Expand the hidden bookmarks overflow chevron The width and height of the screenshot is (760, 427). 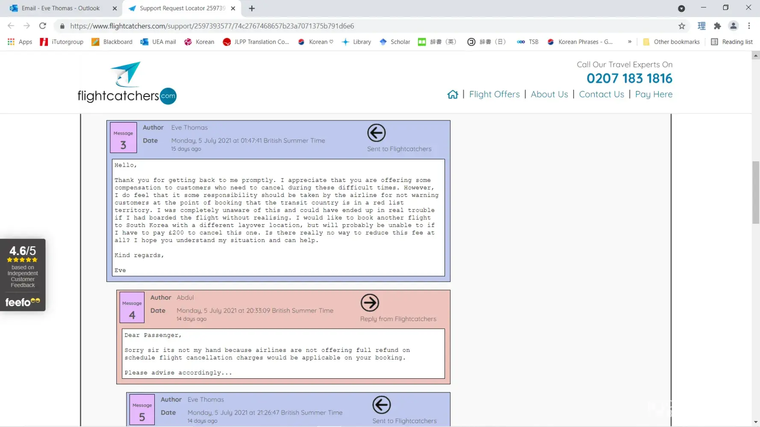click(x=630, y=42)
